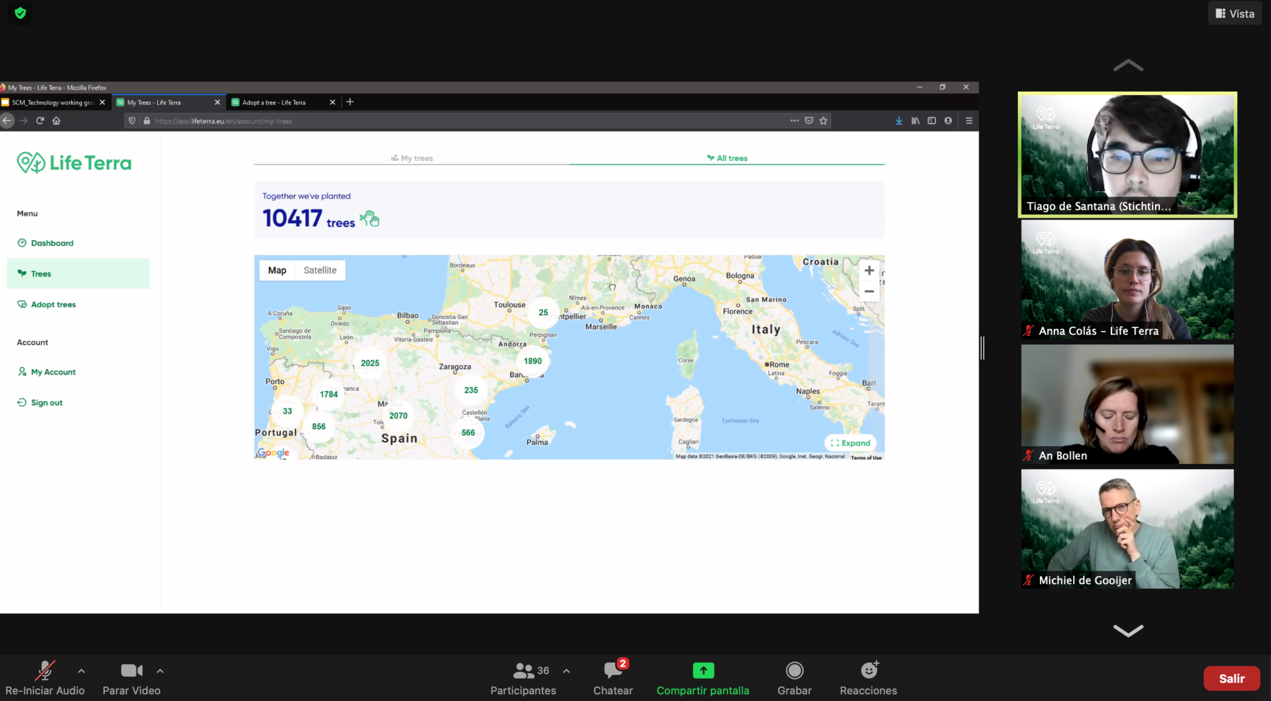Switch to My trees tab
Screen dimensions: 1271x701
pyautogui.click(x=412, y=158)
